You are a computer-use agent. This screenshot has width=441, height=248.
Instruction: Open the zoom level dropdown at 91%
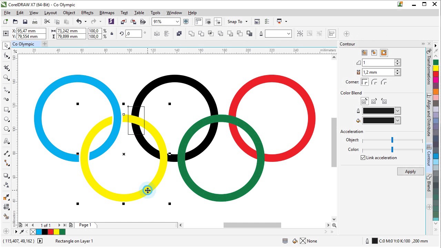[177, 22]
